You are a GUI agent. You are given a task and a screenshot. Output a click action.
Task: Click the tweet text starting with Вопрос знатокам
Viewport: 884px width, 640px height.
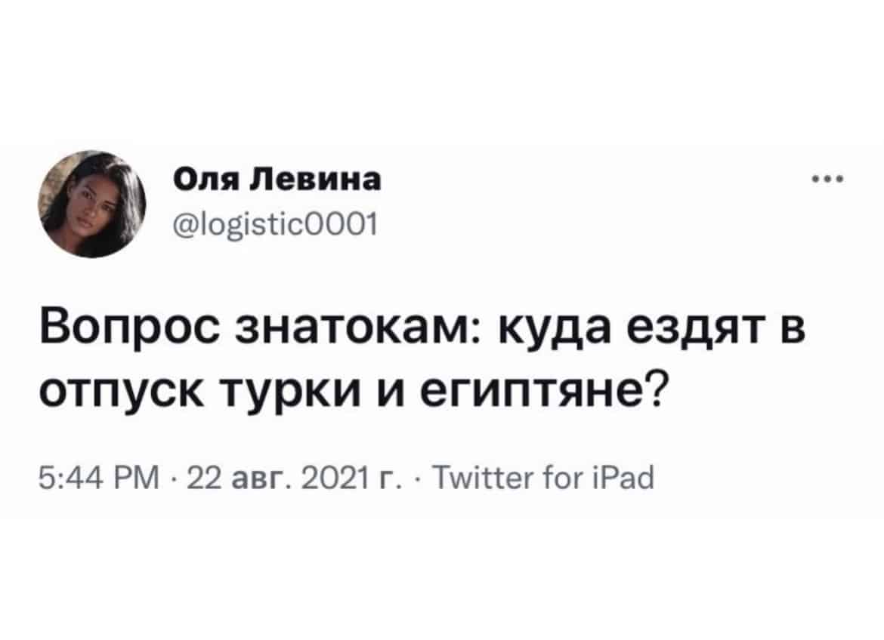[x=423, y=358]
